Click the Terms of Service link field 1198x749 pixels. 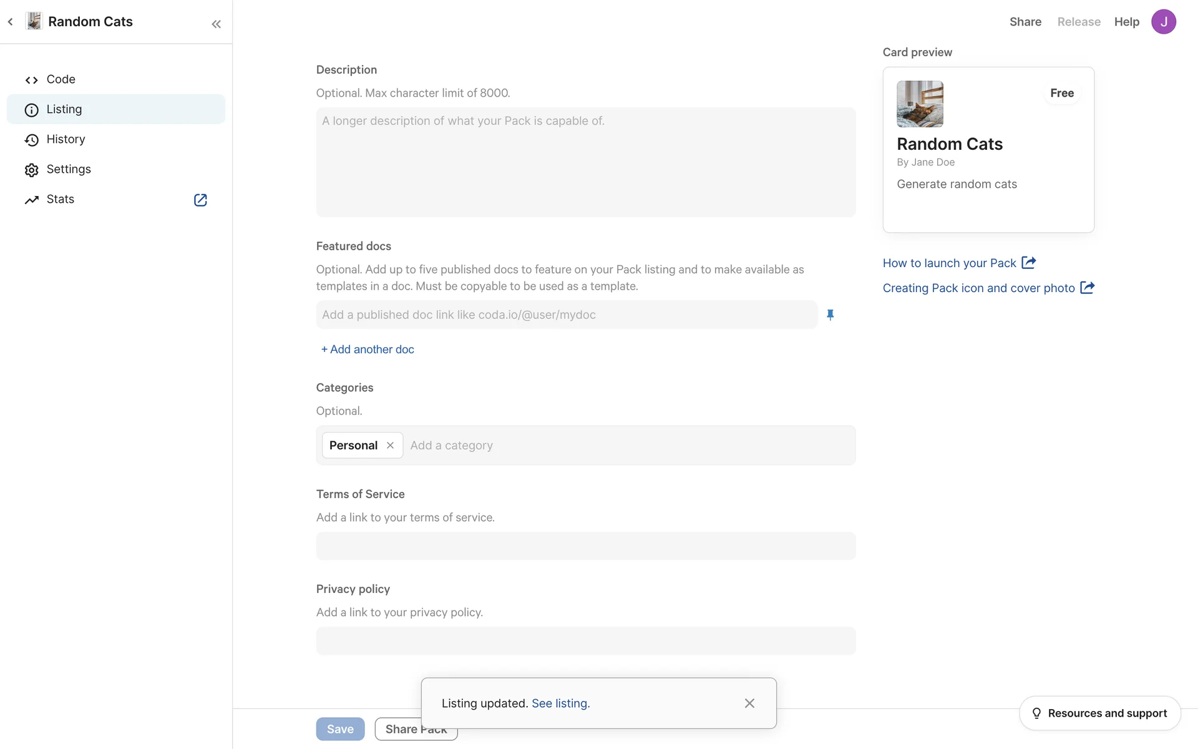tap(585, 546)
